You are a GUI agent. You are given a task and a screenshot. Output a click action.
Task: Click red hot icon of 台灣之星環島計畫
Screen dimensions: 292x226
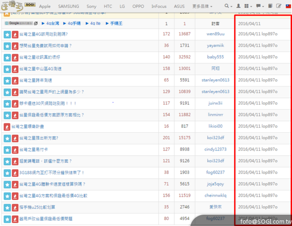[7, 126]
